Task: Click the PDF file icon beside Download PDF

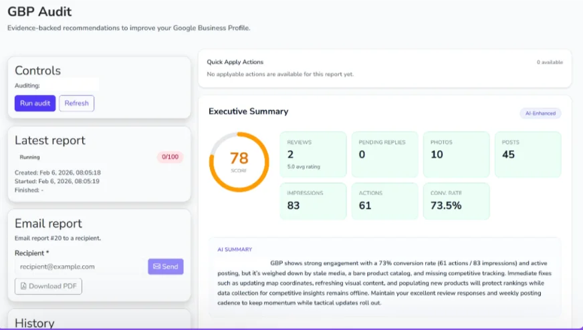Action: point(24,287)
